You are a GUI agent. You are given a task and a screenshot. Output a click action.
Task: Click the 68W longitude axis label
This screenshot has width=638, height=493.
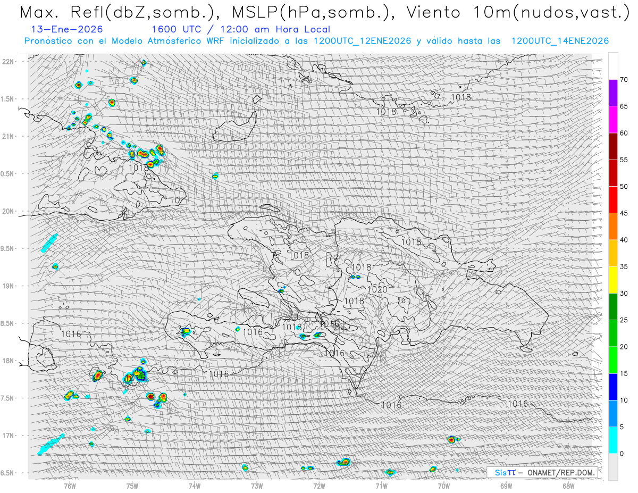point(568,485)
